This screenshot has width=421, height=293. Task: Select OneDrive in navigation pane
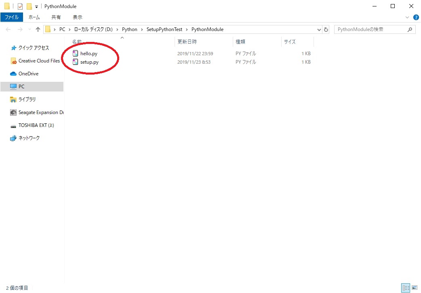click(x=28, y=74)
